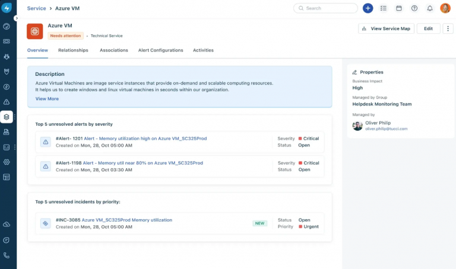Image resolution: width=456 pixels, height=269 pixels.
Task: Open the task checklist icon in top bar
Action: point(384,8)
